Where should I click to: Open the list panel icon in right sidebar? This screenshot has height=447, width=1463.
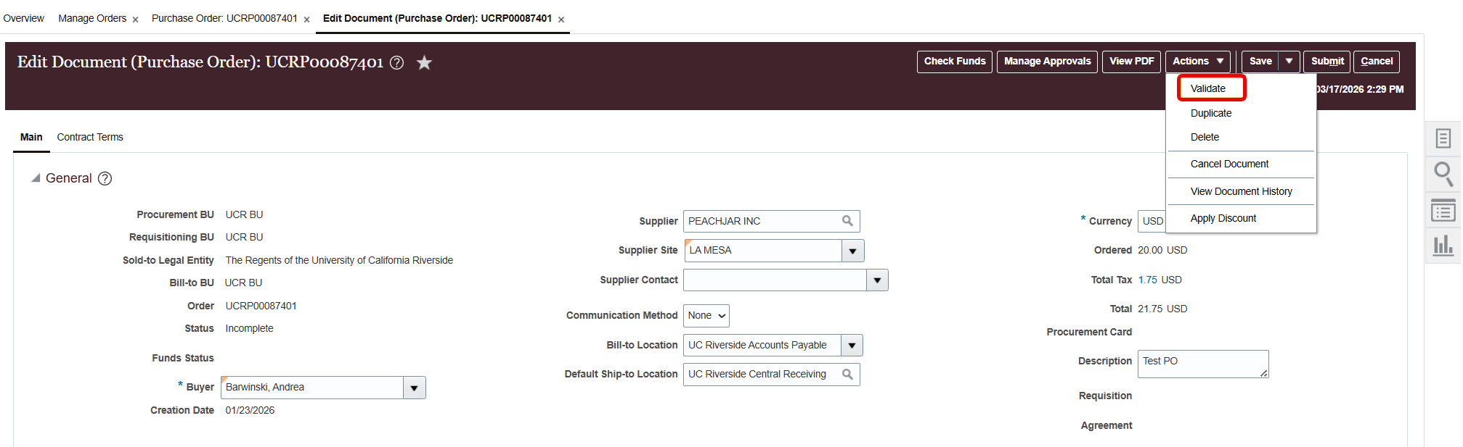1443,211
